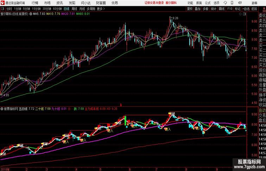Viewport: 266px width, 171px height.
Task: Expand the round dropdown before 股票指标网
Action: [2, 109]
